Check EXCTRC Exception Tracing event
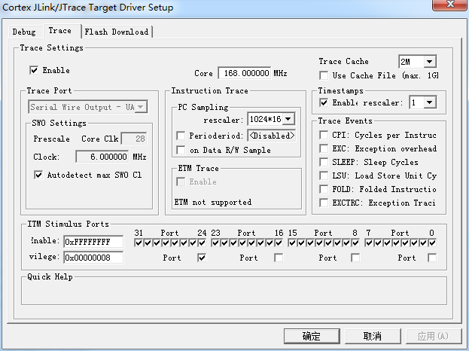 [324, 203]
